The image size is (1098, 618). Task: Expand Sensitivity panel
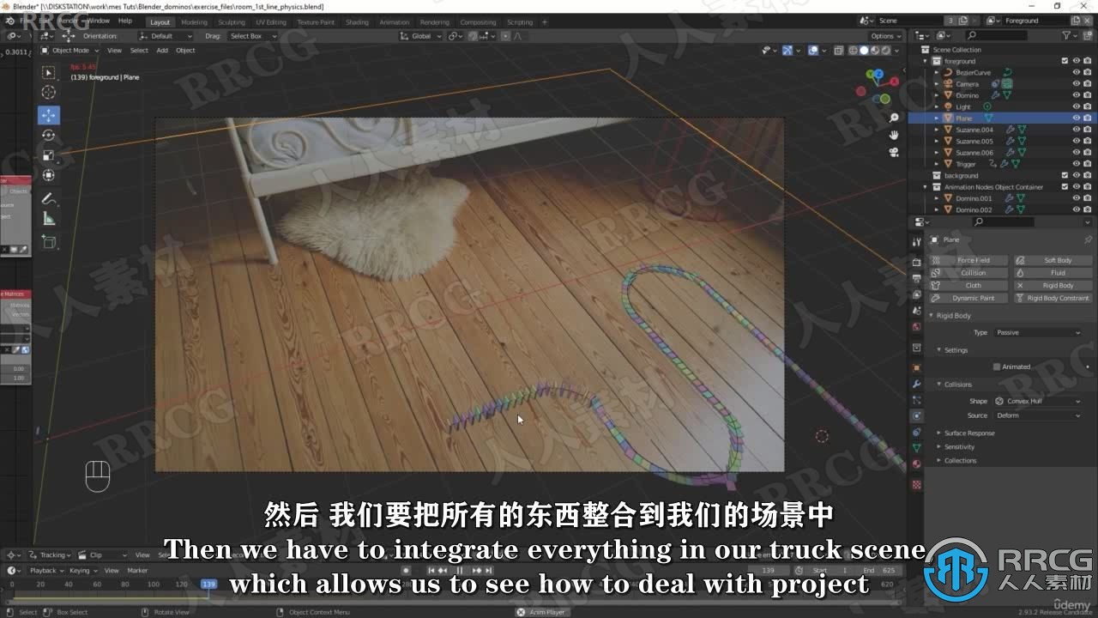959,447
